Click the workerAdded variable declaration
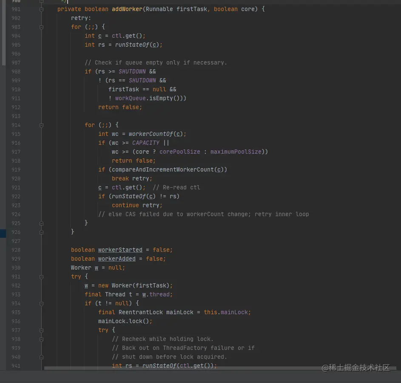 [117, 259]
